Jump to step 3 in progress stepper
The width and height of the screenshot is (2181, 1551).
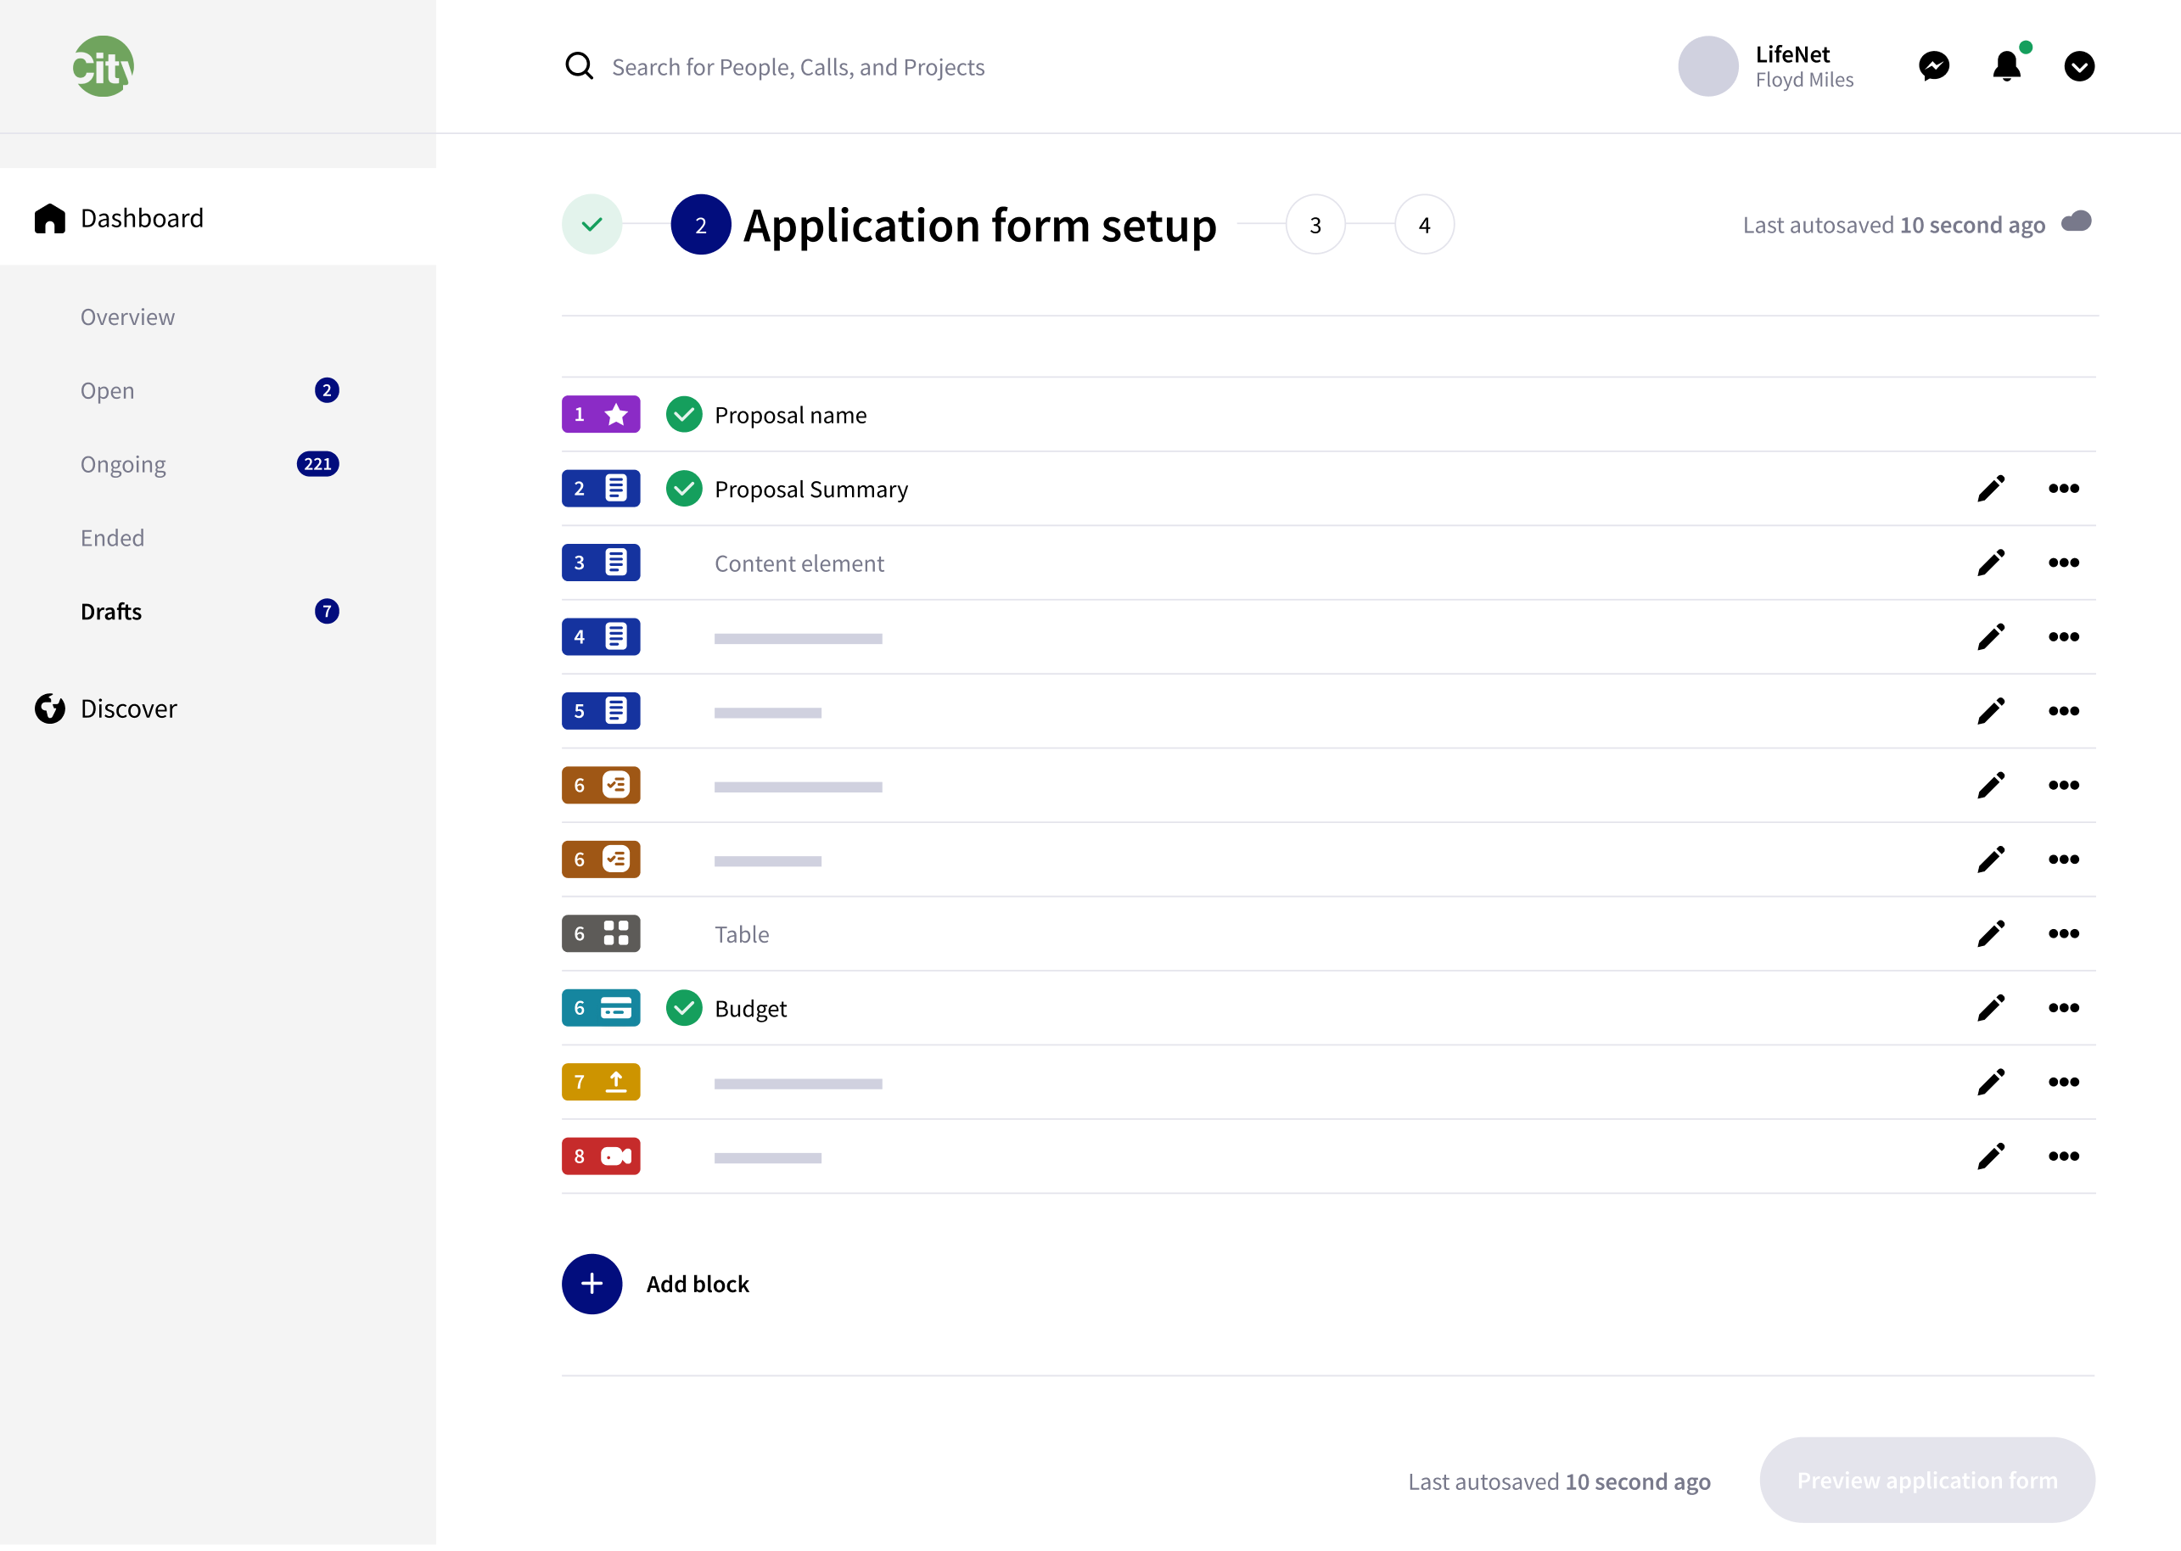pyautogui.click(x=1315, y=226)
